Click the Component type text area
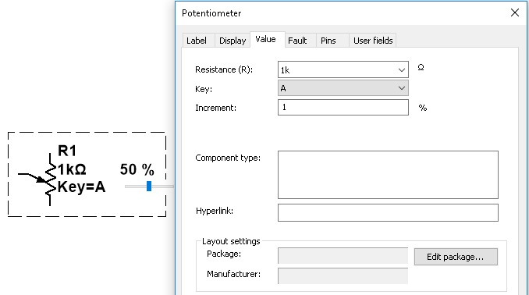 pyautogui.click(x=388, y=175)
